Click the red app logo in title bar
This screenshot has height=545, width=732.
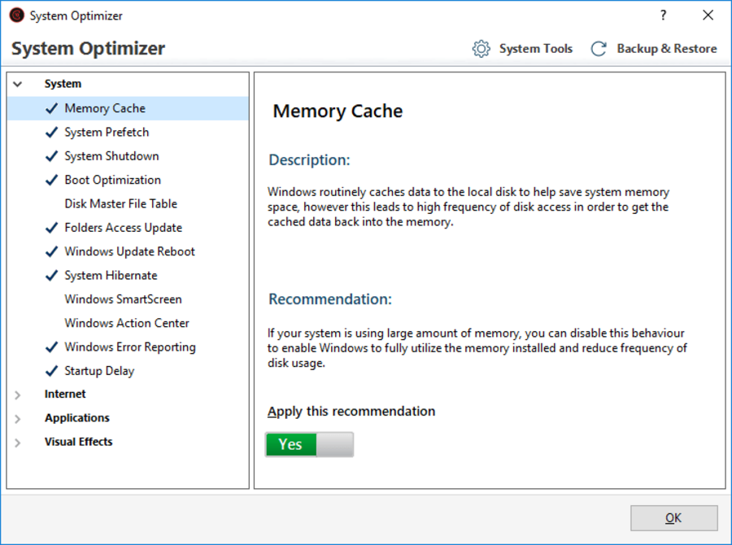coord(17,15)
